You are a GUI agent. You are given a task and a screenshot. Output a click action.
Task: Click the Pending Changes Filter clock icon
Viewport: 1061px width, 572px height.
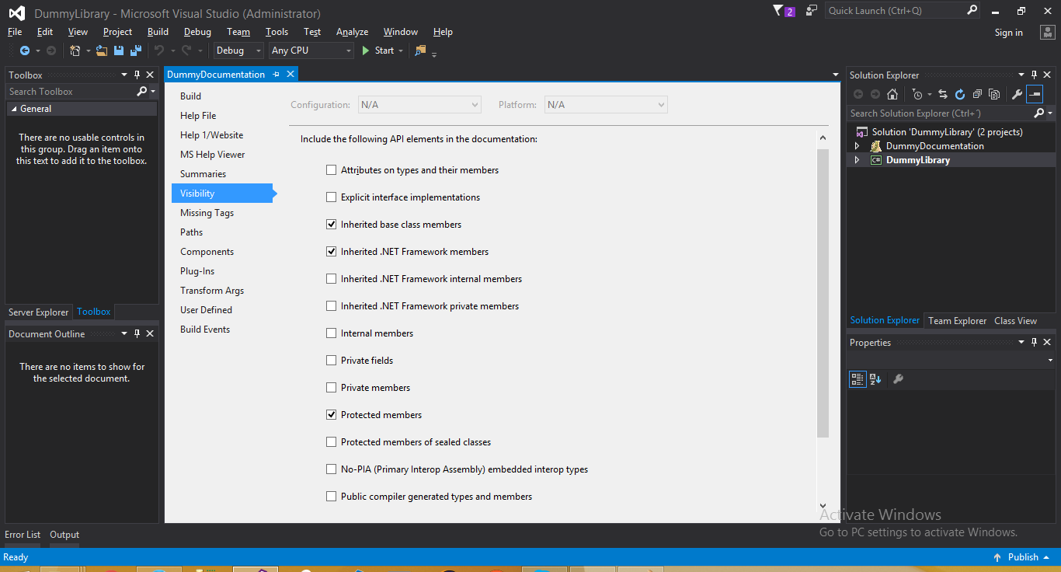tap(917, 94)
